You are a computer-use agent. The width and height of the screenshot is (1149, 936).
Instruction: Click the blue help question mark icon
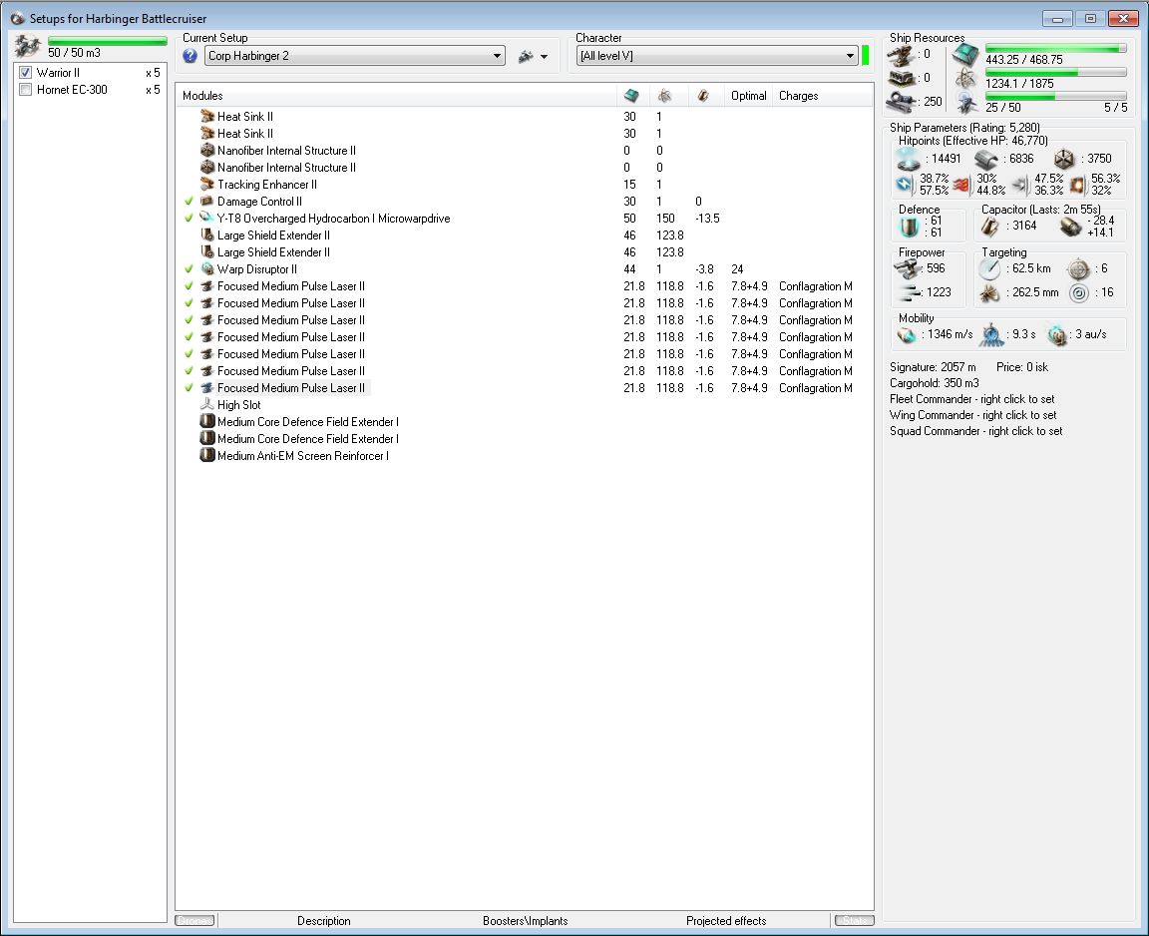(190, 56)
